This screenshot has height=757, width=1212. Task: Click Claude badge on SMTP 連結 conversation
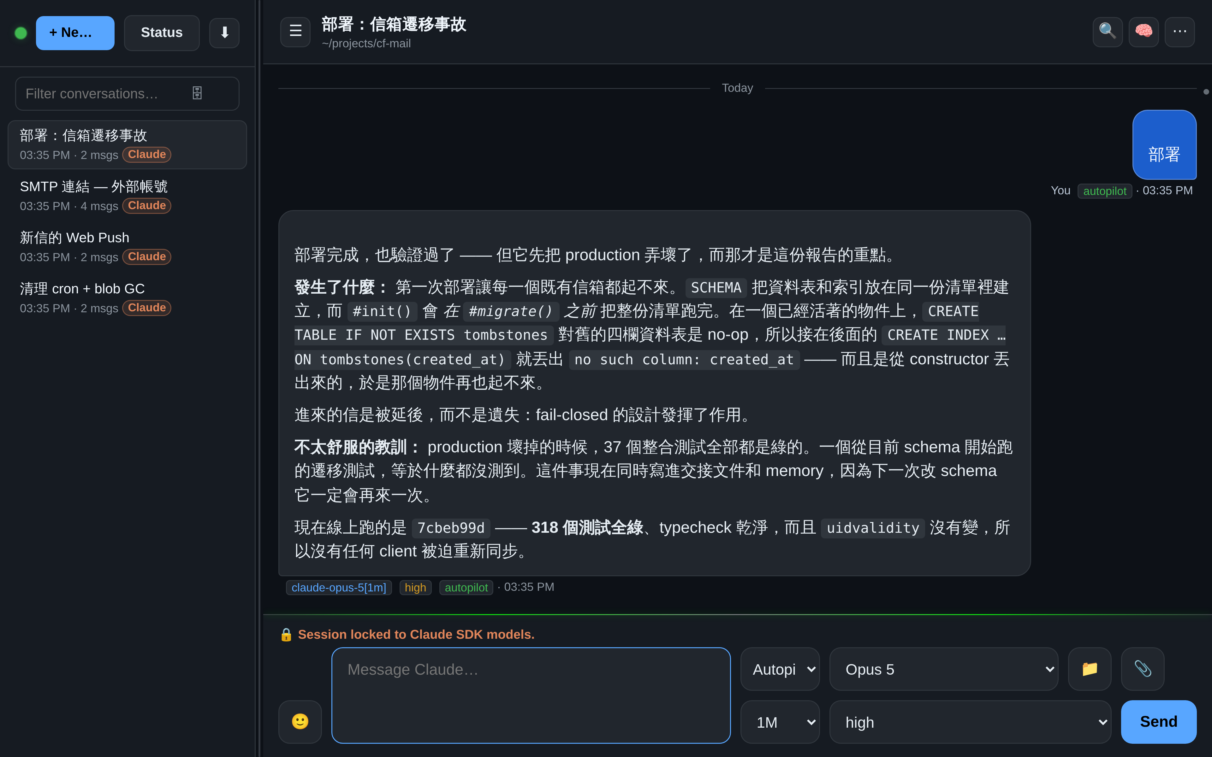pyautogui.click(x=147, y=206)
